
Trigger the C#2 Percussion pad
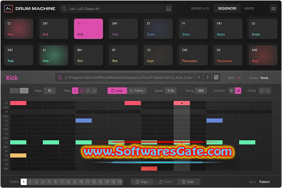(x=193, y=55)
